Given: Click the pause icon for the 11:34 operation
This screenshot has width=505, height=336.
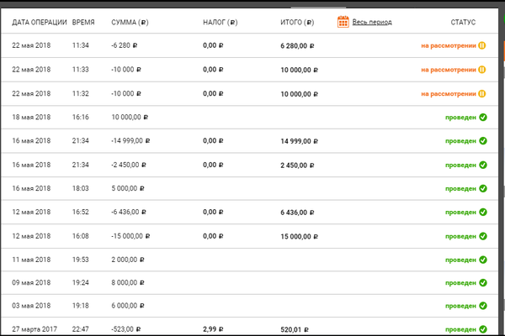Looking at the screenshot, I should click(483, 46).
